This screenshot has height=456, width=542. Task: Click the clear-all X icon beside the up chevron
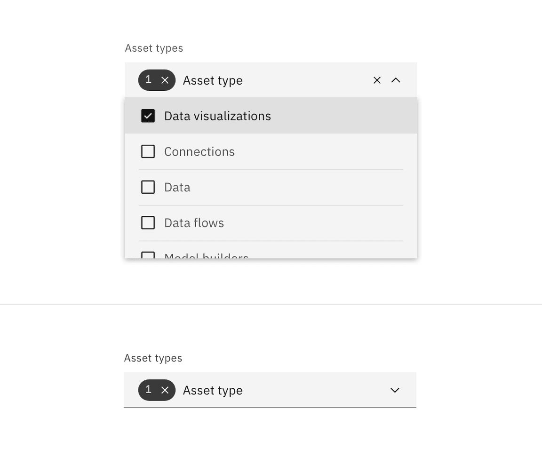click(377, 80)
